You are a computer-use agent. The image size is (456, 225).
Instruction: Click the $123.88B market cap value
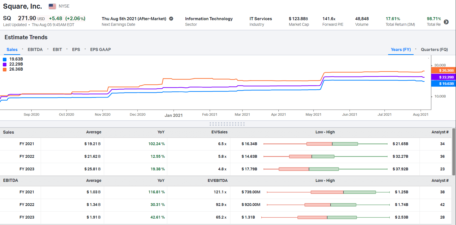pyautogui.click(x=298, y=19)
